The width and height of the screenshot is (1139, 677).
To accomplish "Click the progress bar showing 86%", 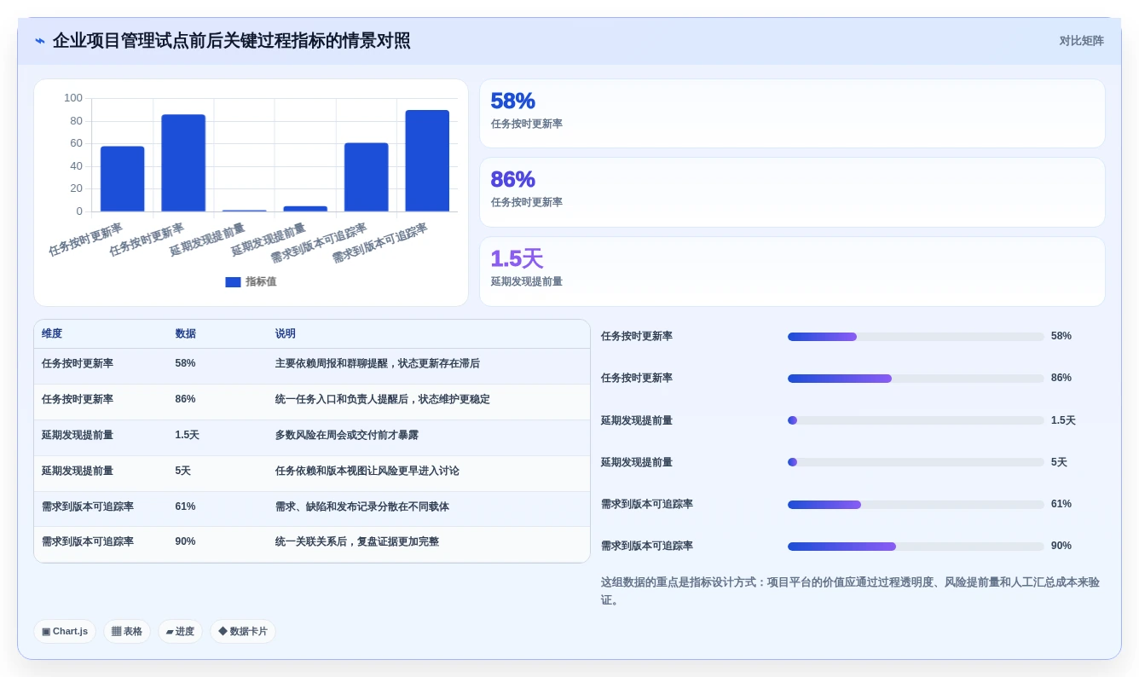I will tap(916, 379).
